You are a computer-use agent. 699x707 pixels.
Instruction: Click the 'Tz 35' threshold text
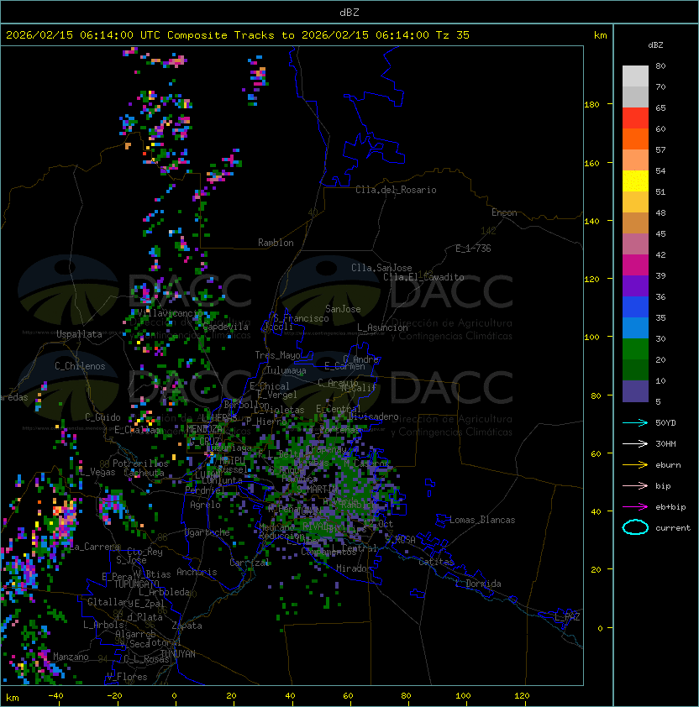click(453, 35)
